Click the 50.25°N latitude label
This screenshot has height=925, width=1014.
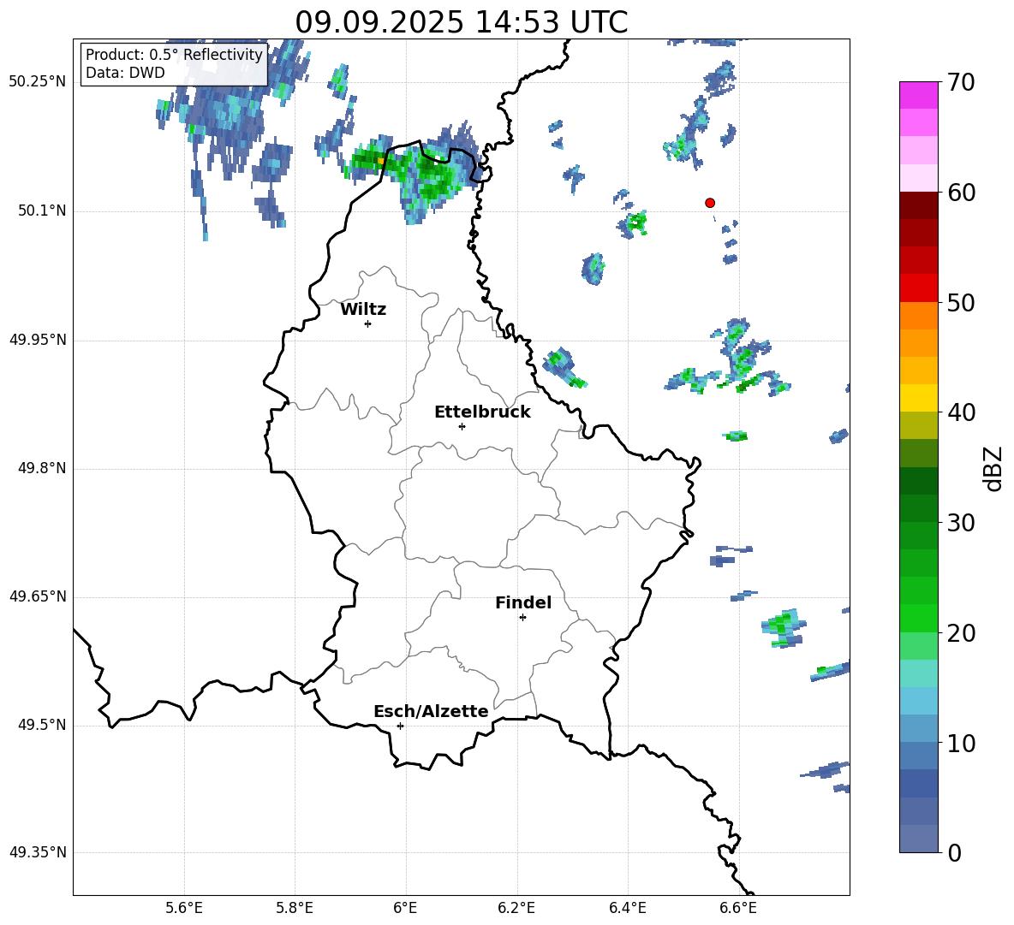(x=37, y=82)
